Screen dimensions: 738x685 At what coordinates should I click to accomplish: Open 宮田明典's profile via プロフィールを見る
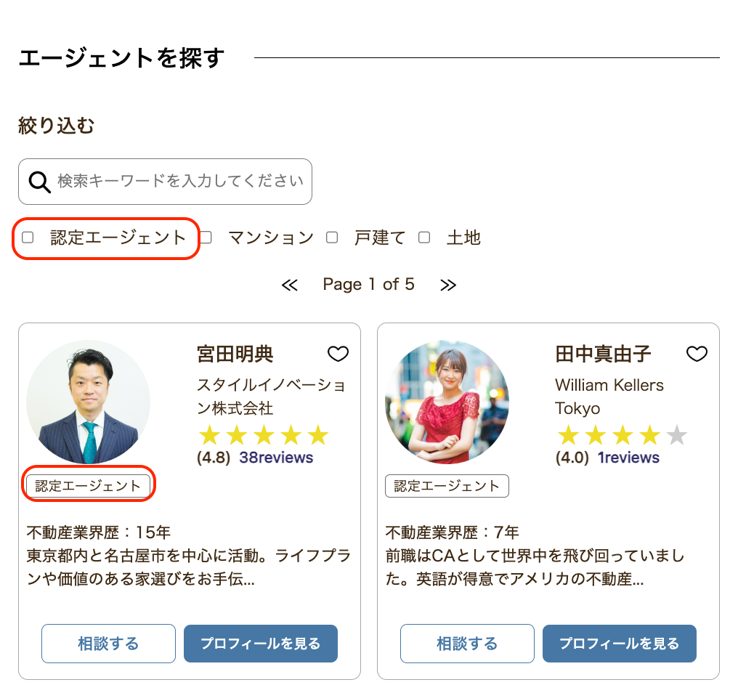point(260,644)
